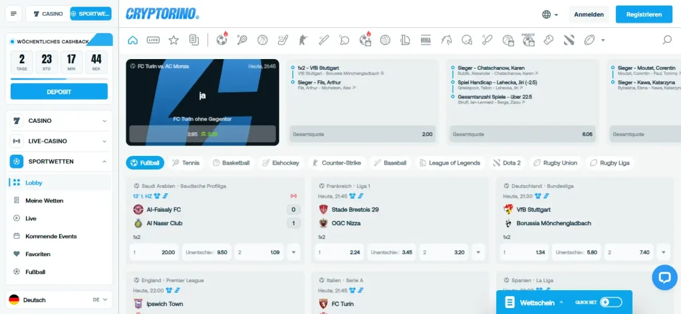This screenshot has width=681, height=314.
Task: Select the Rugby Union sport tab
Action: point(555,163)
